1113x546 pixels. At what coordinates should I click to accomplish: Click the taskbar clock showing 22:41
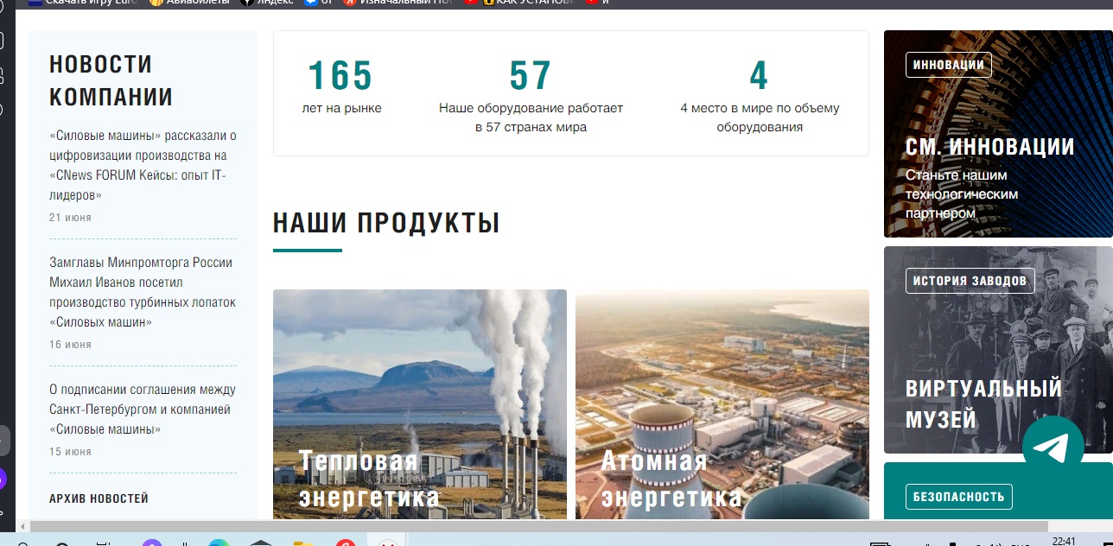click(x=1064, y=541)
